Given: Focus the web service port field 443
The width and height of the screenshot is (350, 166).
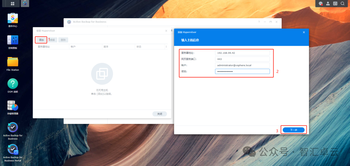Looking at the screenshot, I should [x=242, y=59].
